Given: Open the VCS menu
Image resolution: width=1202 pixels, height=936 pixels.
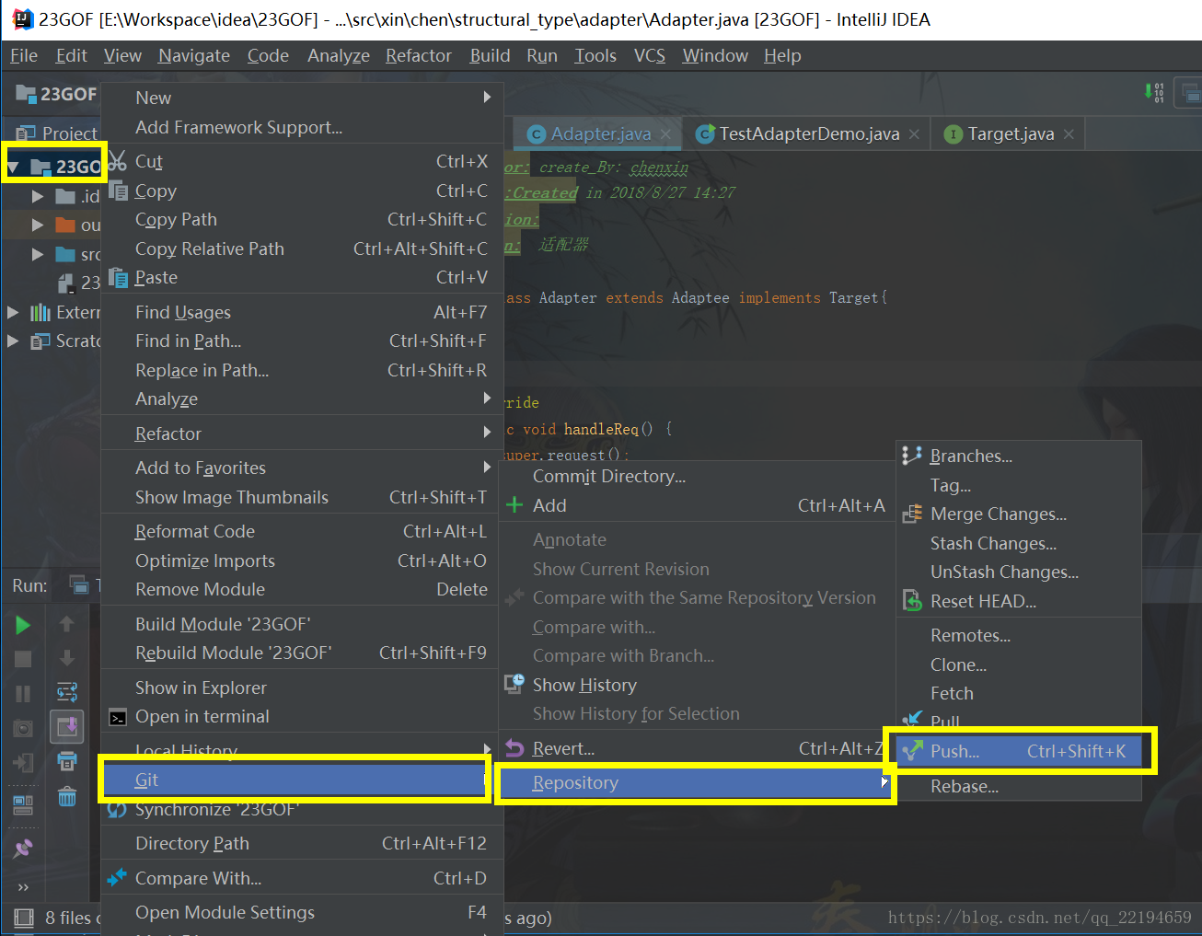Looking at the screenshot, I should [x=650, y=56].
